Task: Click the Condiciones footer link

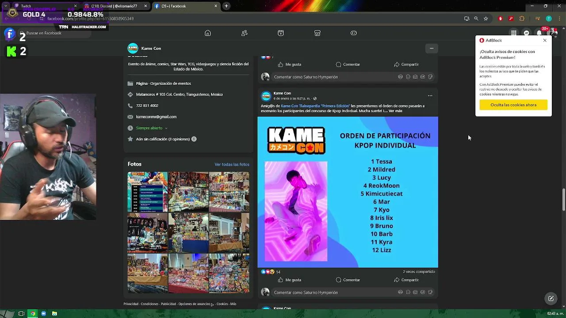Action: (x=149, y=304)
